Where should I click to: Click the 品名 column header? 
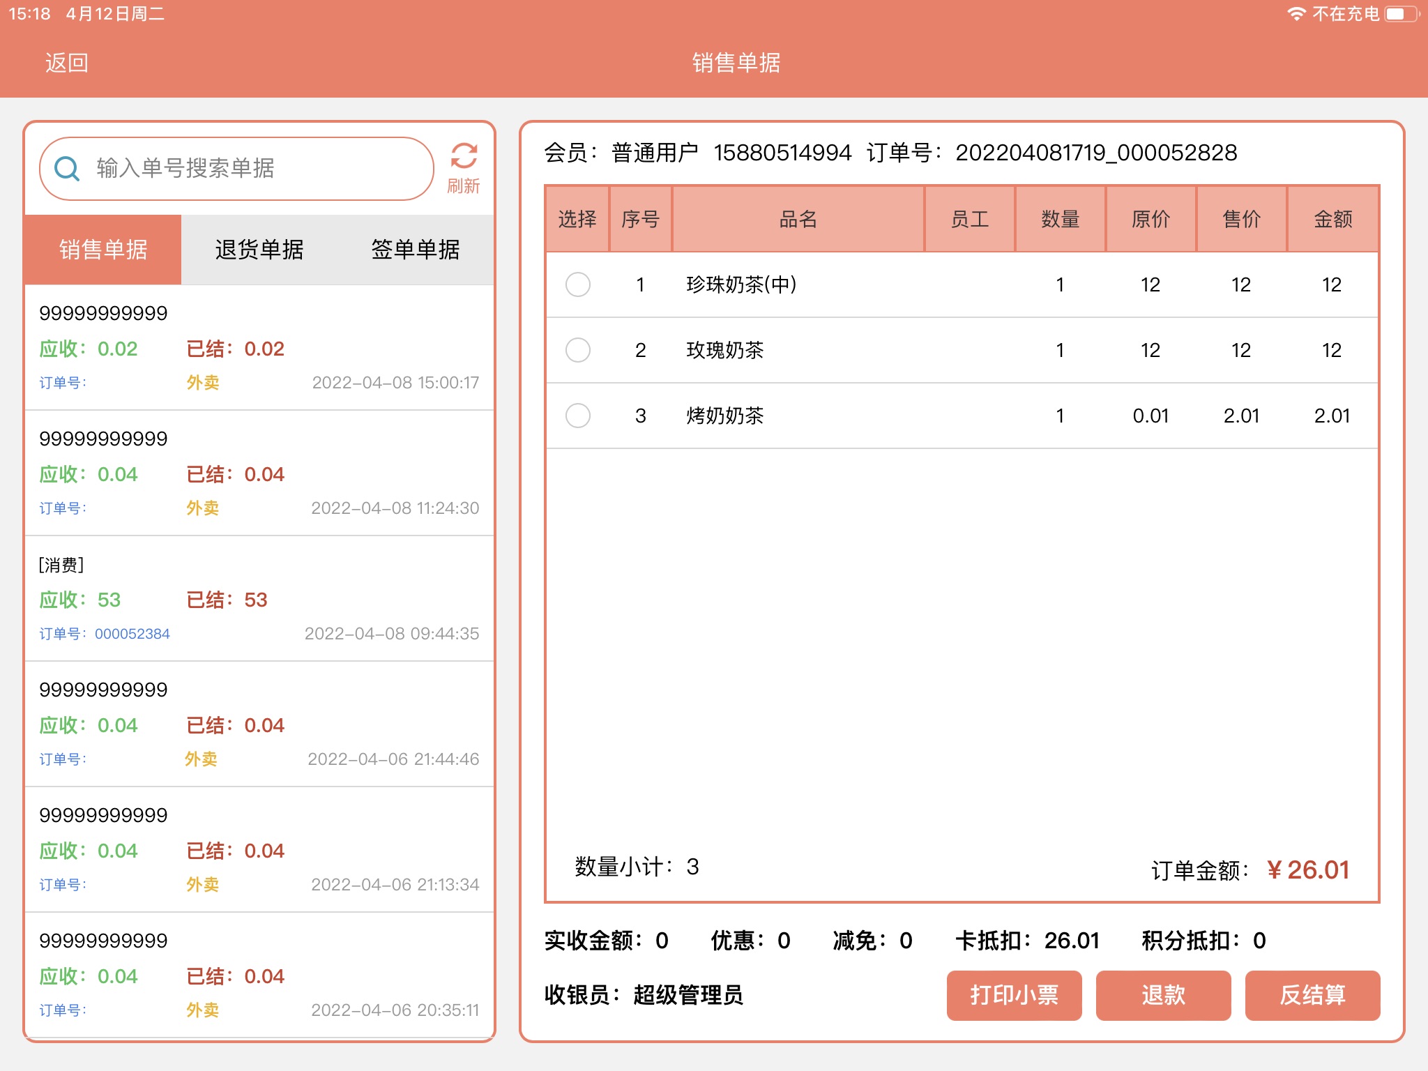pos(798,219)
